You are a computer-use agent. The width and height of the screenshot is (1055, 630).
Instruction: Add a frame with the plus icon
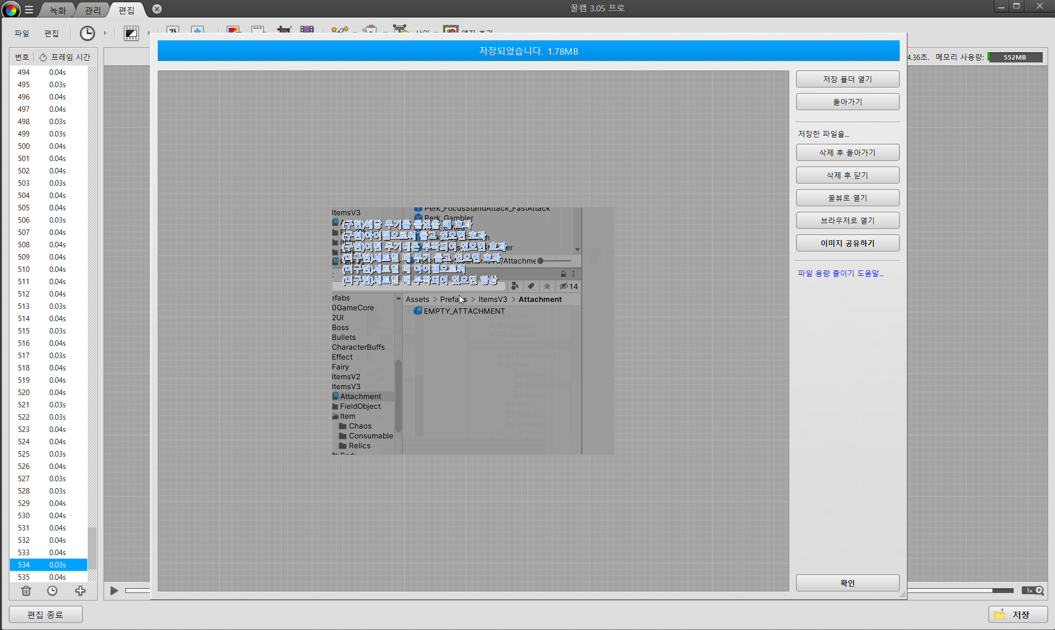(80, 590)
